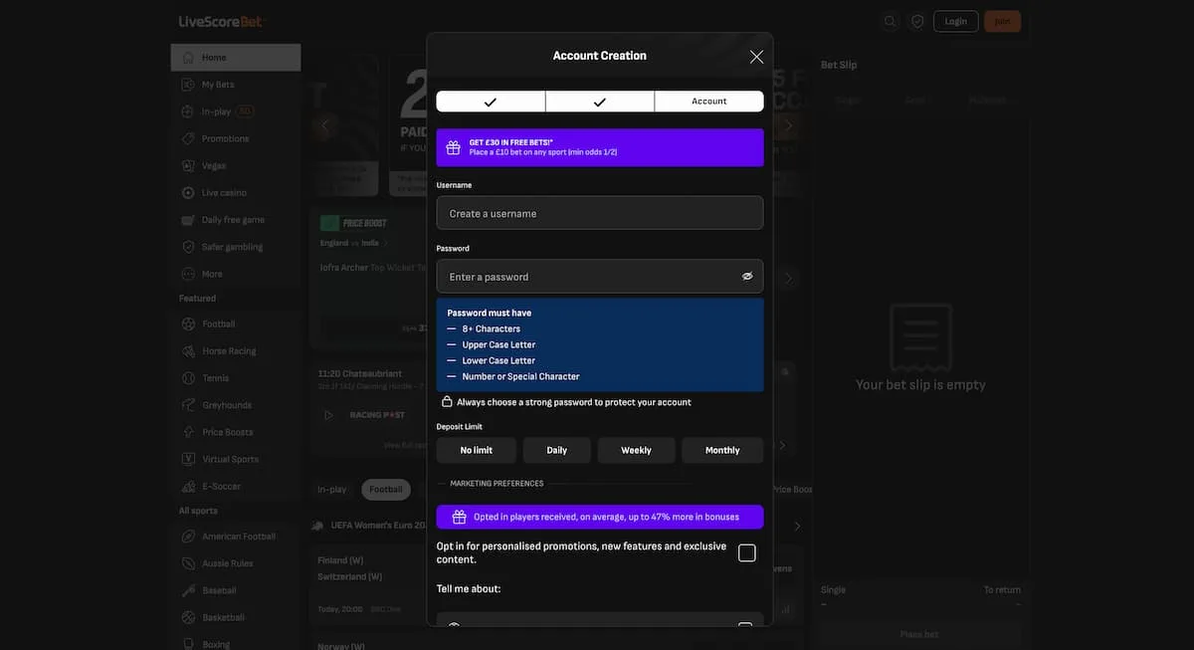Select Aussie Rules icon
The image size is (1194, 650).
pyautogui.click(x=188, y=563)
